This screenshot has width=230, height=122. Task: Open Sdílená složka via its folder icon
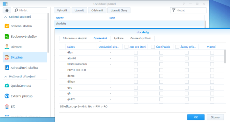[x=7, y=26]
